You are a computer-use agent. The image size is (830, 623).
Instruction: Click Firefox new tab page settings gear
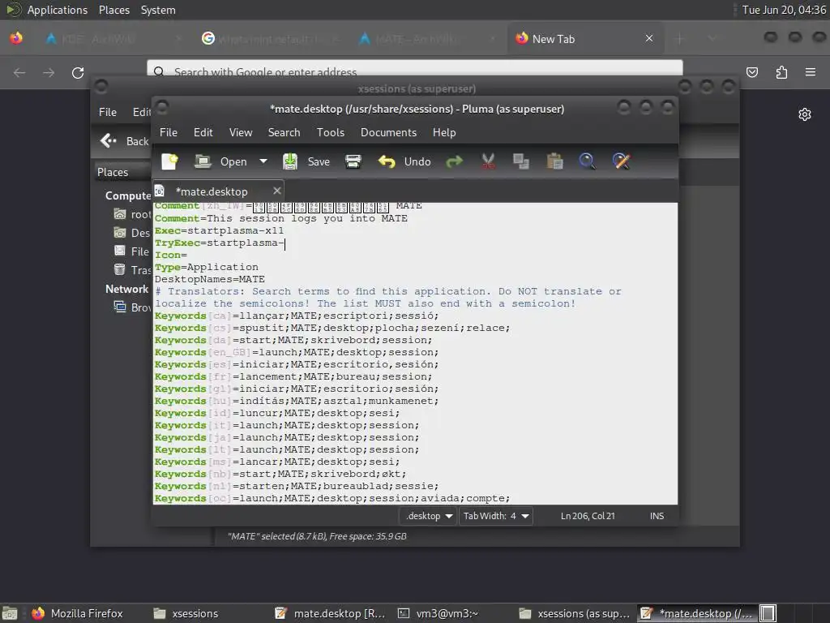(x=805, y=114)
